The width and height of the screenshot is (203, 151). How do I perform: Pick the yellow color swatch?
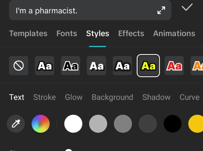196,124
